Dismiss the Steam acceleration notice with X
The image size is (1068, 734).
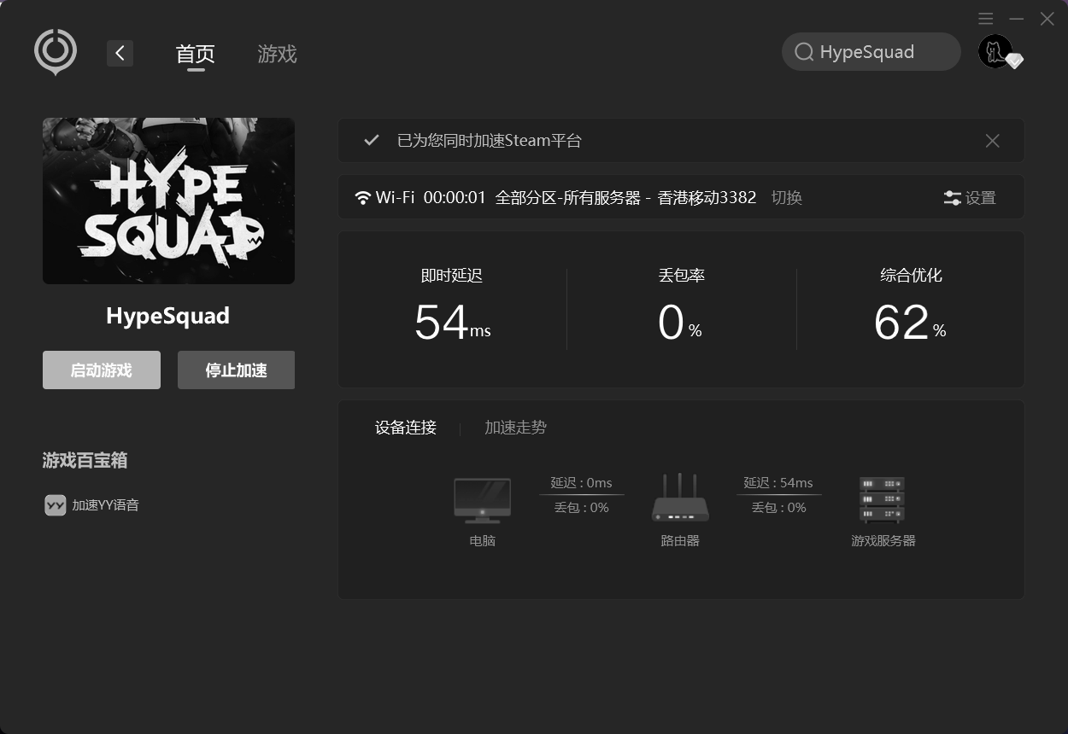(992, 140)
